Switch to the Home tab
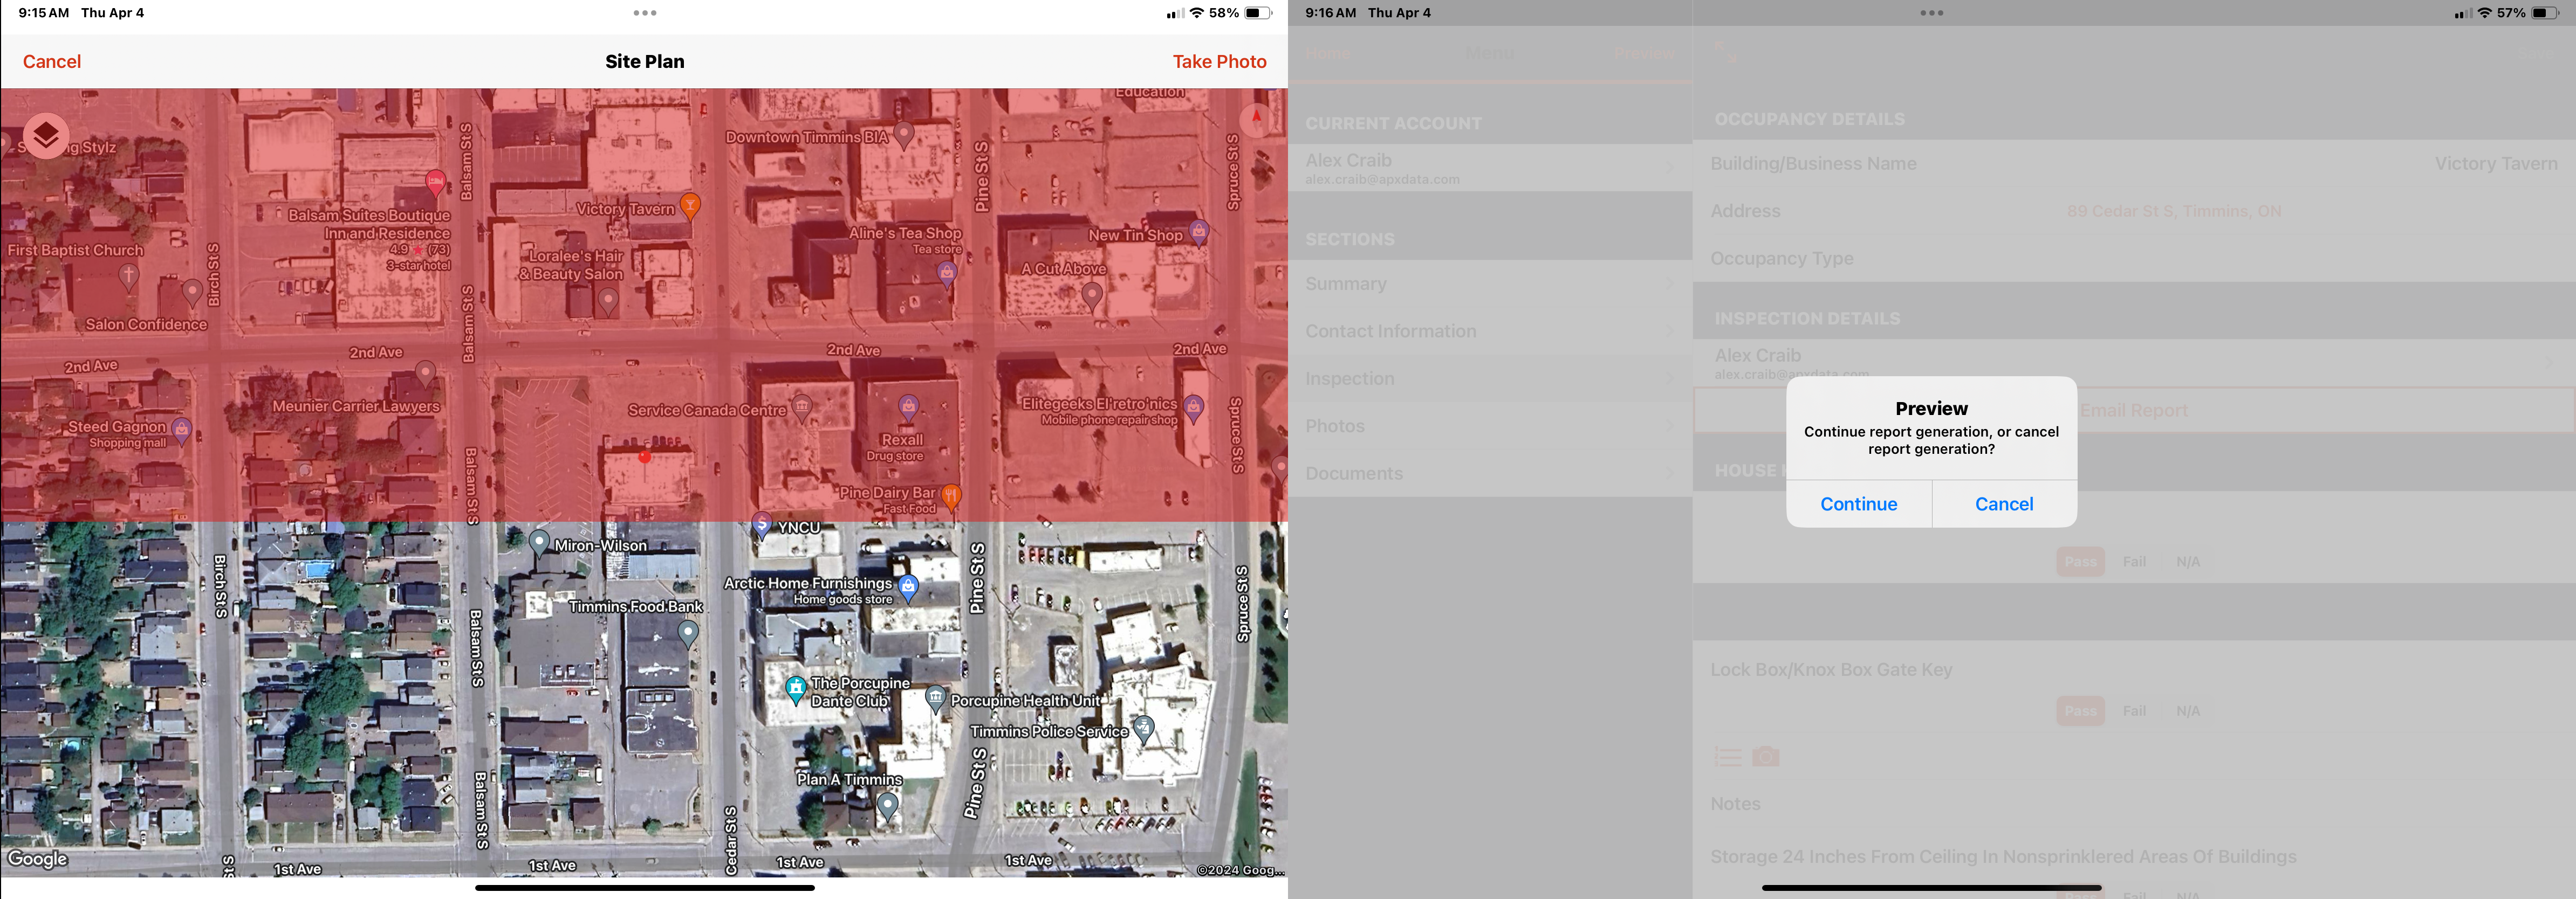This screenshot has width=2576, height=899. 1327,53
